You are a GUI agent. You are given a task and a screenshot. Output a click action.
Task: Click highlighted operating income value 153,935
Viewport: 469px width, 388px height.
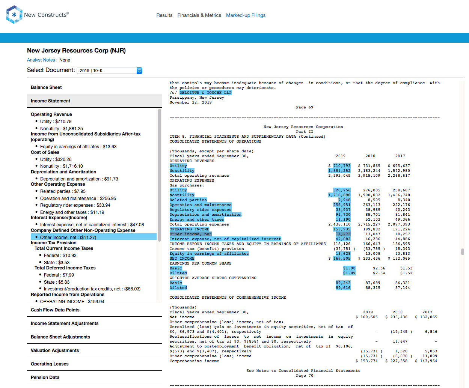(x=342, y=229)
